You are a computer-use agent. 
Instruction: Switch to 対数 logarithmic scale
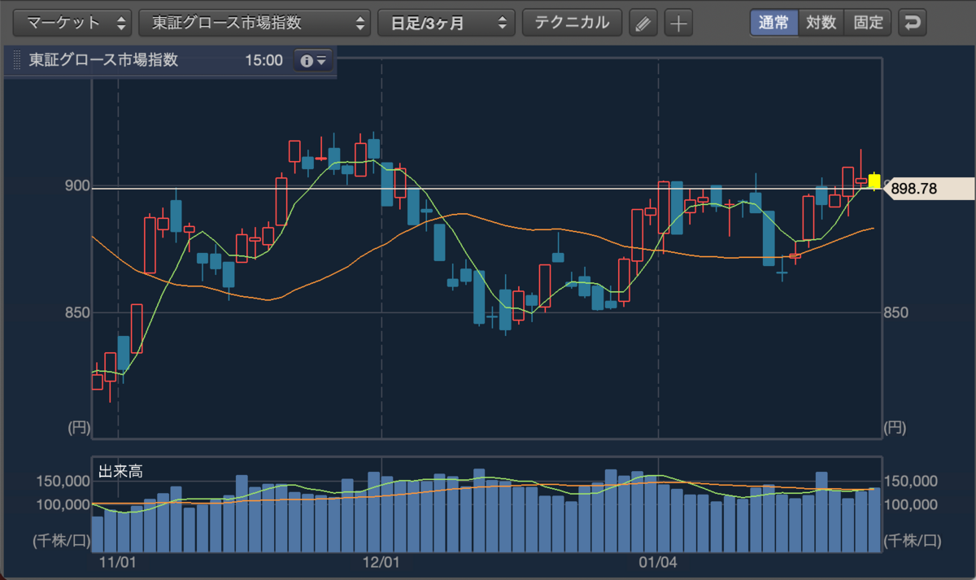(x=821, y=23)
